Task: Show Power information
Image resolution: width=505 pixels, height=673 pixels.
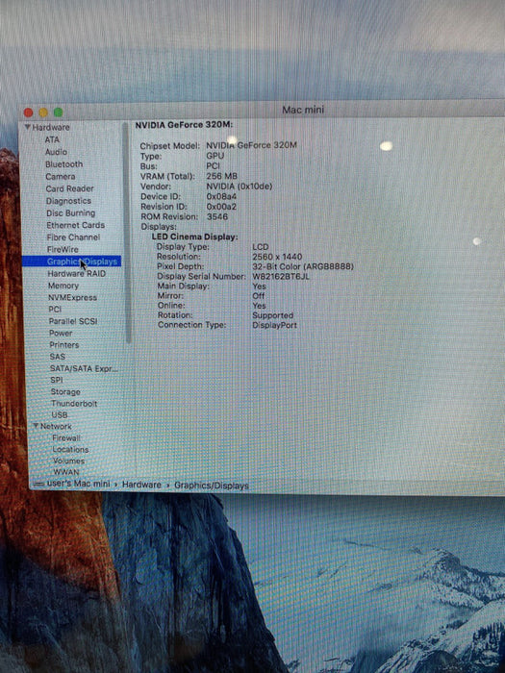Action: [61, 333]
